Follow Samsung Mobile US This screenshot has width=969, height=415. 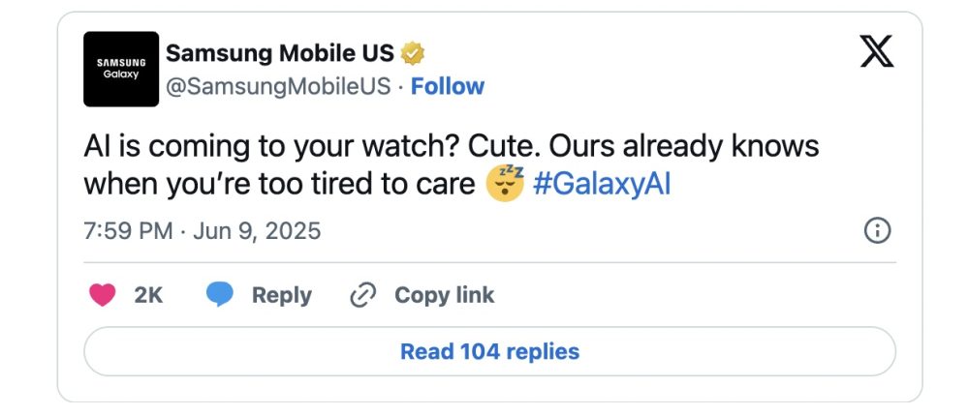pyautogui.click(x=448, y=87)
